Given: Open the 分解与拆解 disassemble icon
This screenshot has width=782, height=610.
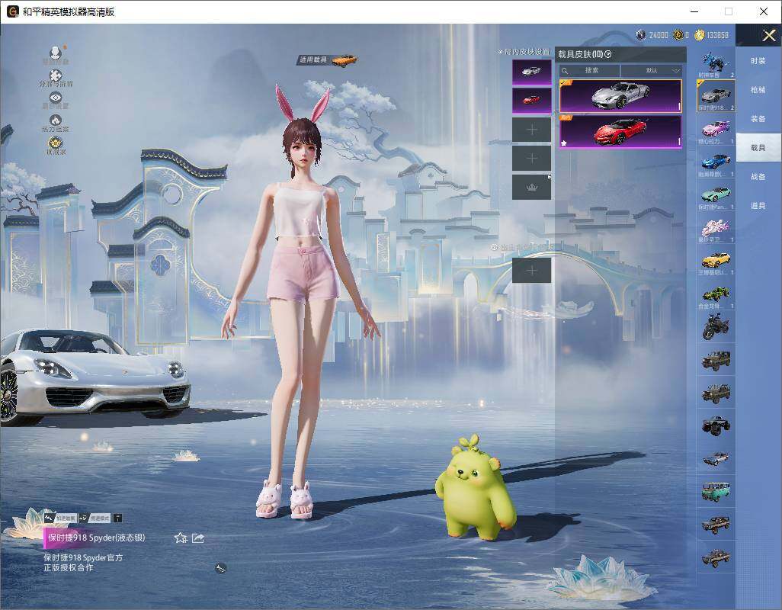Looking at the screenshot, I should pos(56,75).
